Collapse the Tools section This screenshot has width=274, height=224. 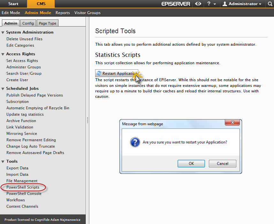[3, 161]
